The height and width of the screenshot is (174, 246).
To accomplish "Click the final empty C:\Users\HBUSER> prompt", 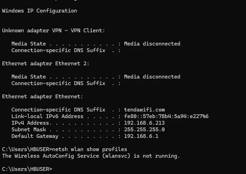I will [x=27, y=169].
